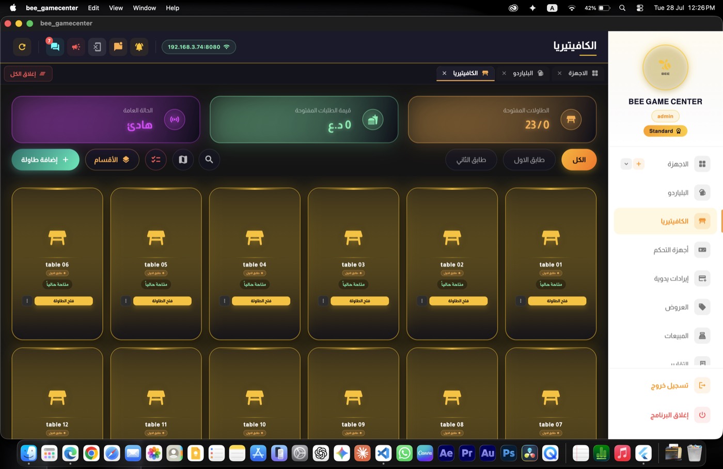Open the chat messages icon with the 7 badge
This screenshot has width=723, height=469.
click(x=54, y=47)
